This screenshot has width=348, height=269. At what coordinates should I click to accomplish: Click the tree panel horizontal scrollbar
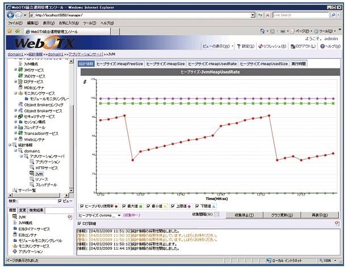point(34,194)
